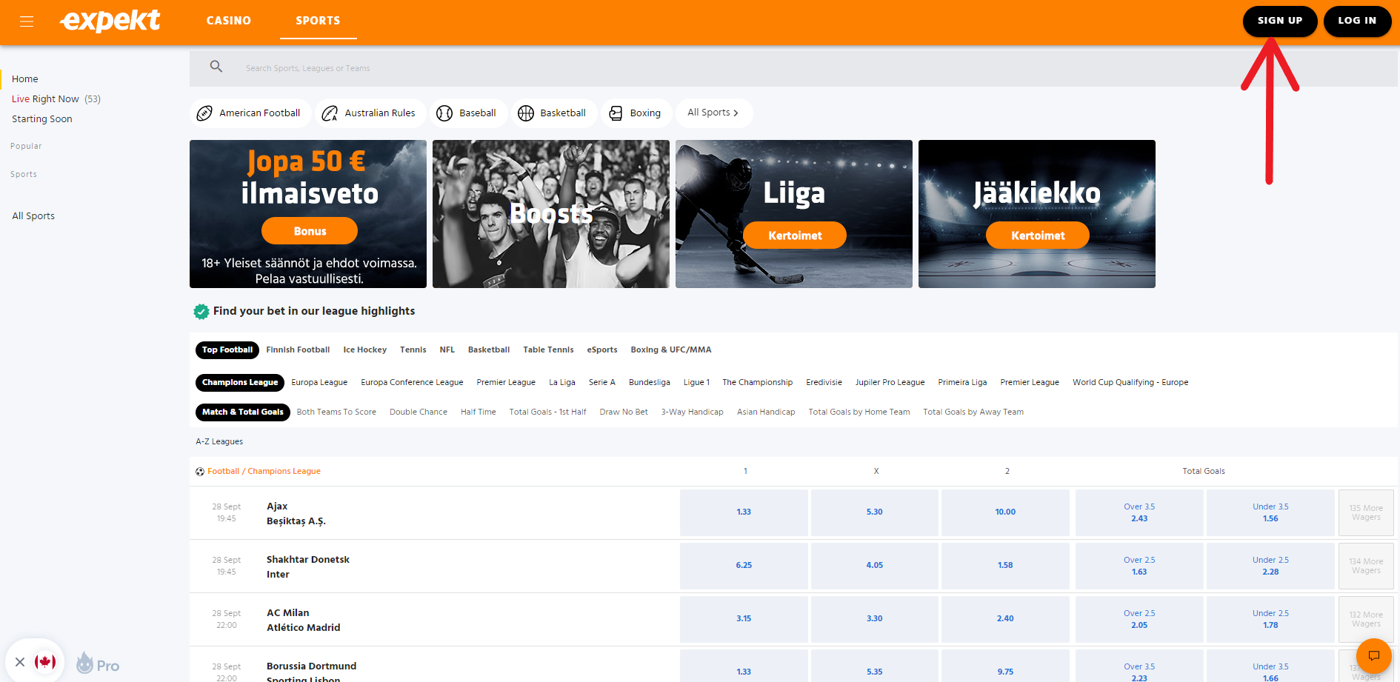Click Kertoimet on the Liiga banner

coord(795,235)
